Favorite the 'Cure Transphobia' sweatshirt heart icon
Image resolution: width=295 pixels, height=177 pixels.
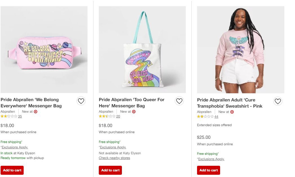(278, 101)
